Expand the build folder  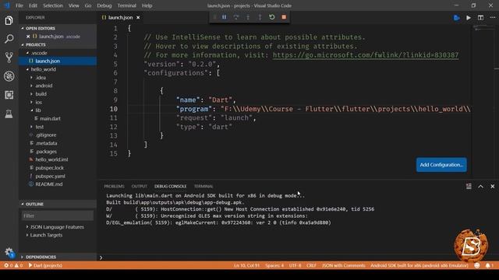[x=31, y=94]
